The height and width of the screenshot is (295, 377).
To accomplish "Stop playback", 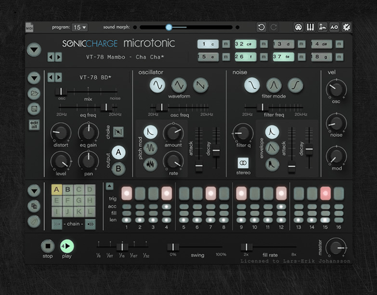I will [x=48, y=246].
